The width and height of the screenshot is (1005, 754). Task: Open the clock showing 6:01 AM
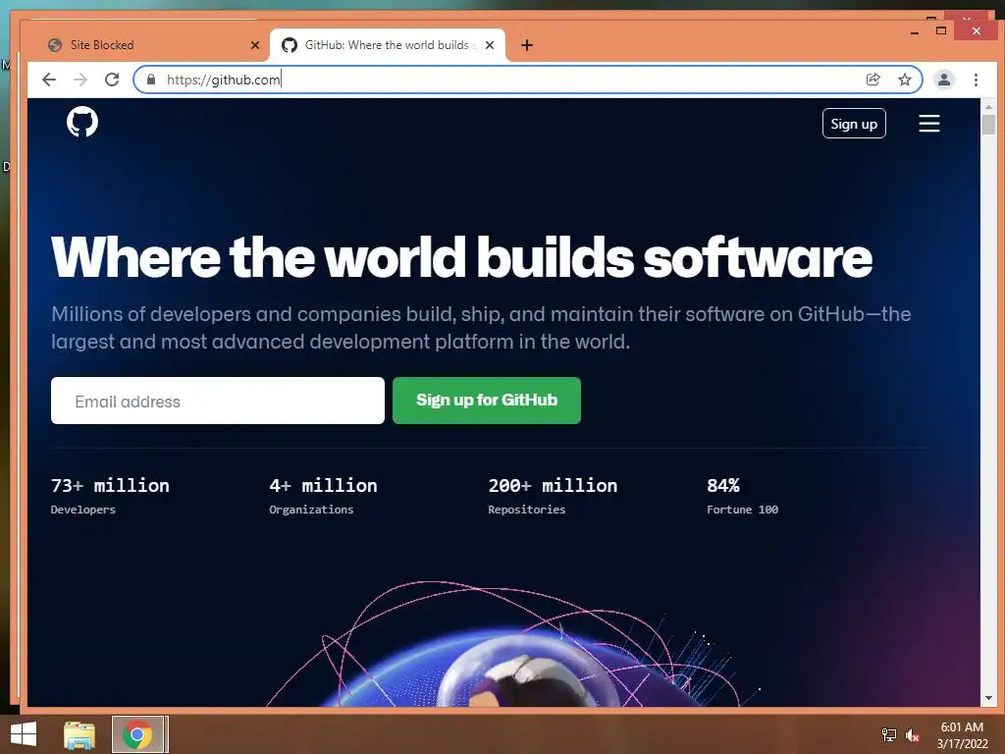962,734
